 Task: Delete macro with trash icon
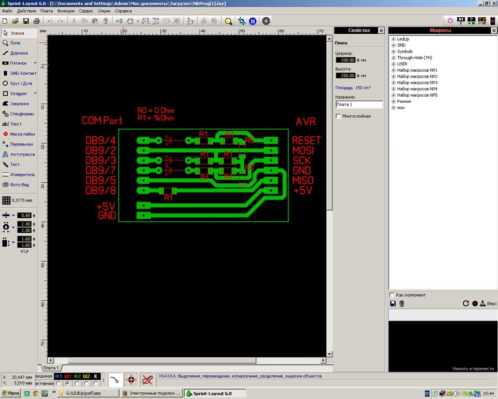click(x=402, y=303)
